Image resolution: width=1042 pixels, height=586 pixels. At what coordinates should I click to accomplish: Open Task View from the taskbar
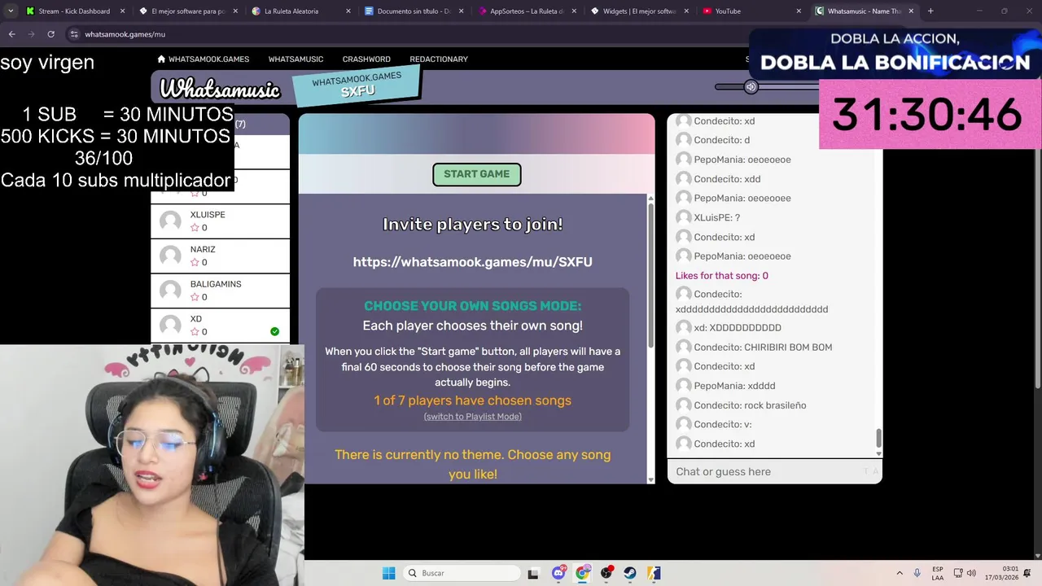click(x=533, y=574)
